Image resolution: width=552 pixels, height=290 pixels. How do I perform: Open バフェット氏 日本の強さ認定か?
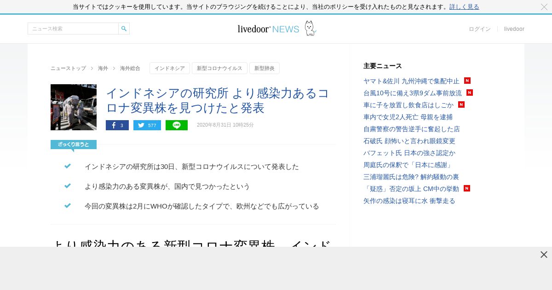[409, 153]
